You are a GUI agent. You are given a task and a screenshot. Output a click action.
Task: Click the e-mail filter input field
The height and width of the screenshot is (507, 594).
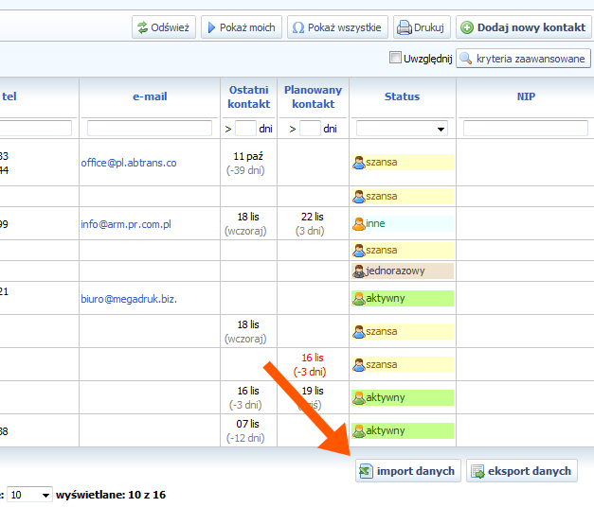click(x=150, y=129)
